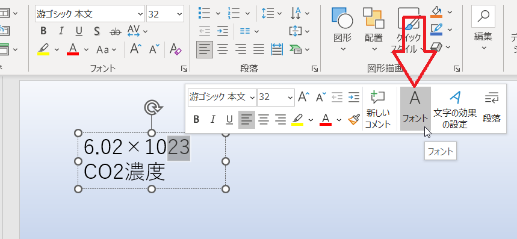Click 文字の効果の設定 in mini toolbar

tap(455, 109)
